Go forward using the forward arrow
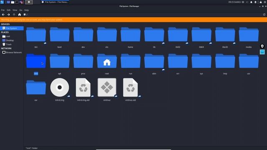 click(x=8, y=15)
